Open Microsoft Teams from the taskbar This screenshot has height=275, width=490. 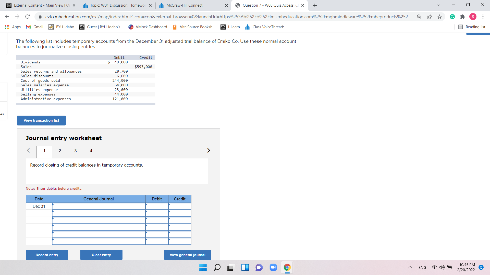click(x=259, y=267)
